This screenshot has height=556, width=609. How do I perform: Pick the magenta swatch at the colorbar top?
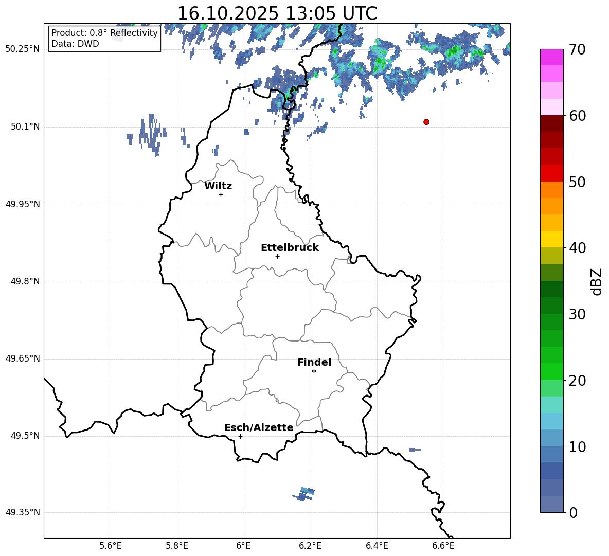point(552,57)
